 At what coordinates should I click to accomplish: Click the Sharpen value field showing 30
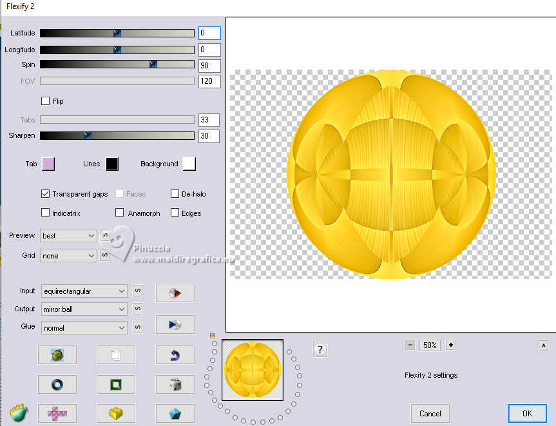(x=209, y=136)
